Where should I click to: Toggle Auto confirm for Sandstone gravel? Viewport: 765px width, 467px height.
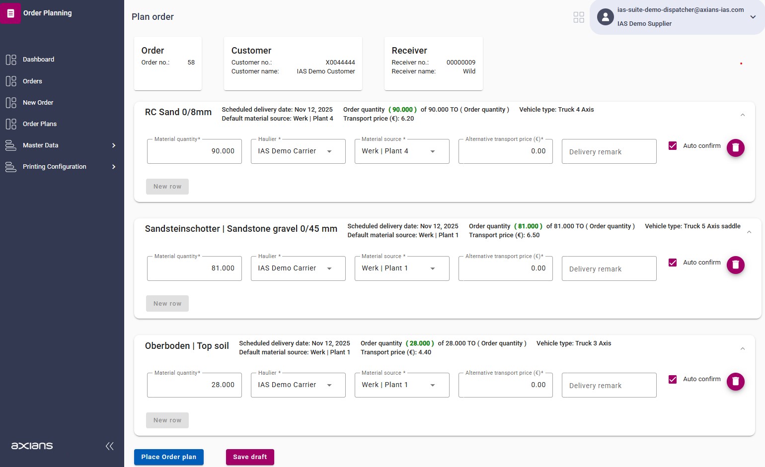pos(673,263)
